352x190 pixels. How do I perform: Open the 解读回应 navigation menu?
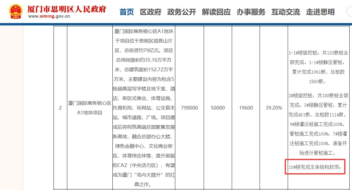[216, 12]
